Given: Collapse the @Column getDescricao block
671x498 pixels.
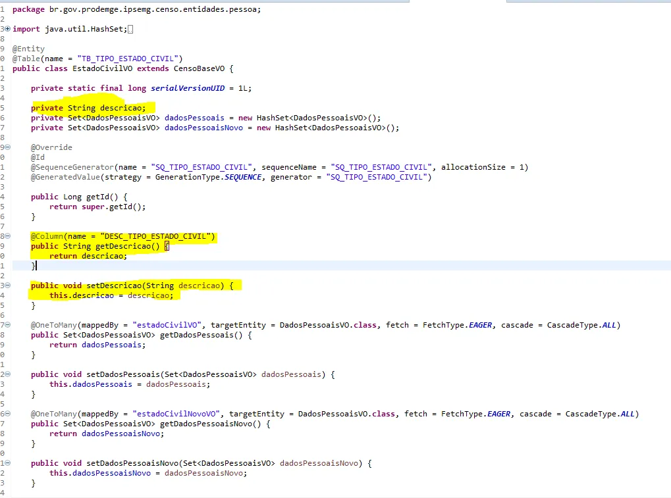Looking at the screenshot, I should [8, 236].
